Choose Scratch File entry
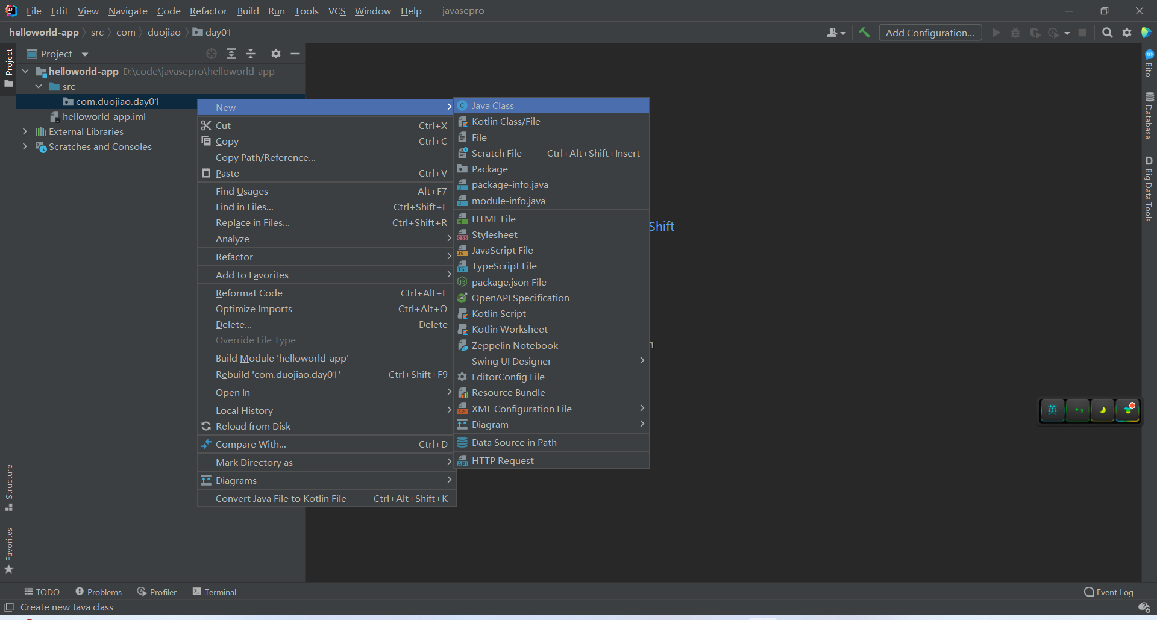1157x620 pixels. [551, 154]
